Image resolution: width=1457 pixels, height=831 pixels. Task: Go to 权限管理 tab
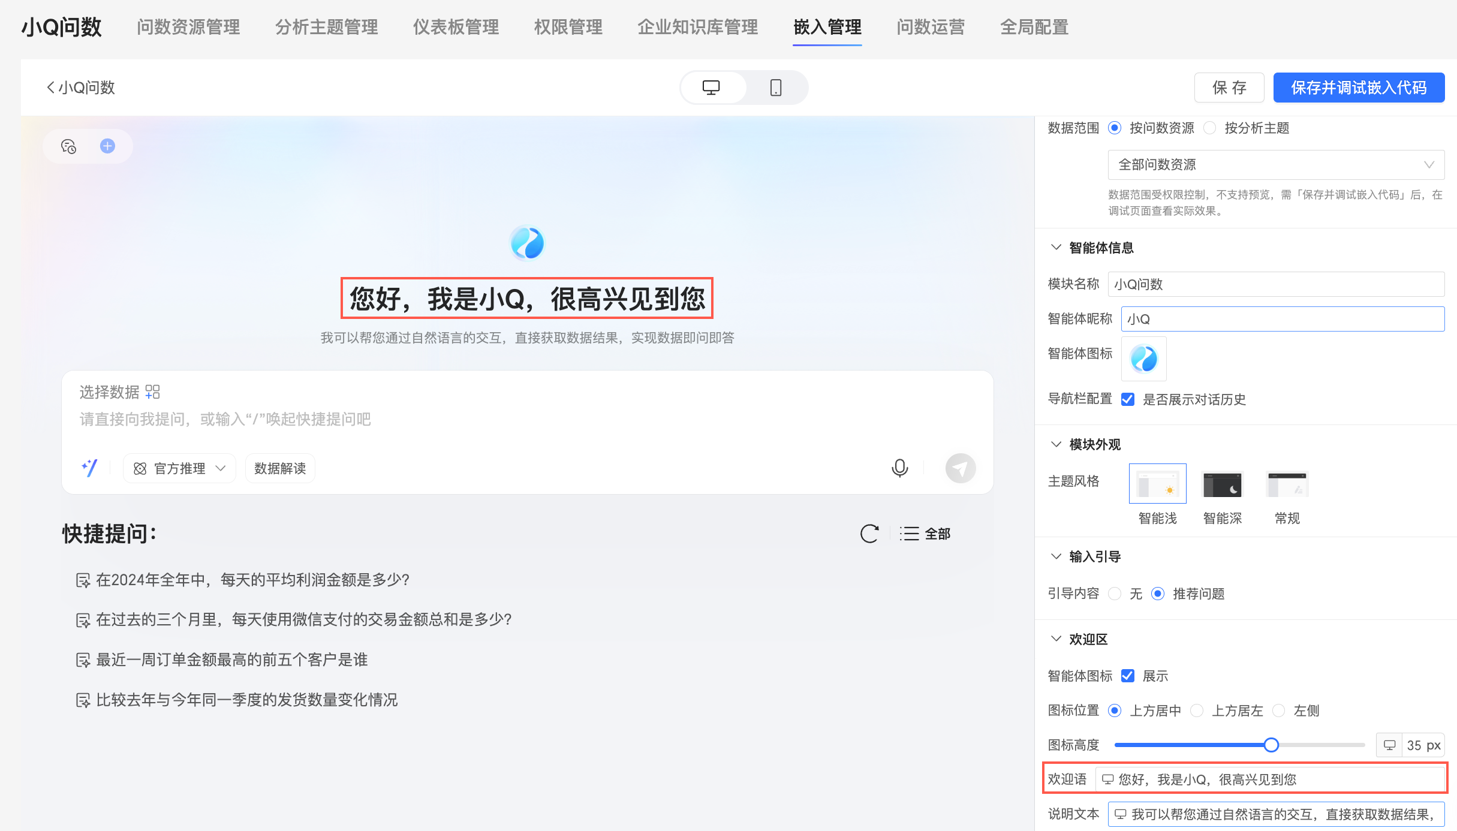point(568,27)
